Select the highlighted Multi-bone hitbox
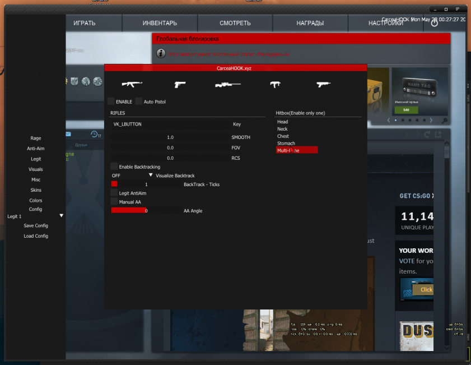The image size is (471, 365). [297, 150]
